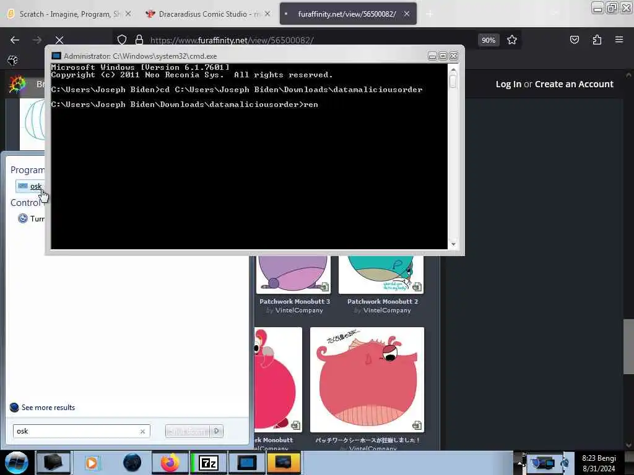Screen dimensions: 634x475
Task: Click the FurAffinity site logo
Action: pyautogui.click(x=17, y=84)
